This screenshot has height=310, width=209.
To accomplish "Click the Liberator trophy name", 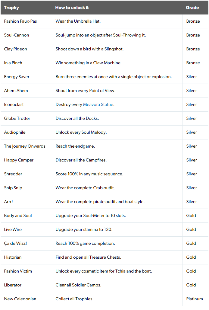I will coord(13,285).
